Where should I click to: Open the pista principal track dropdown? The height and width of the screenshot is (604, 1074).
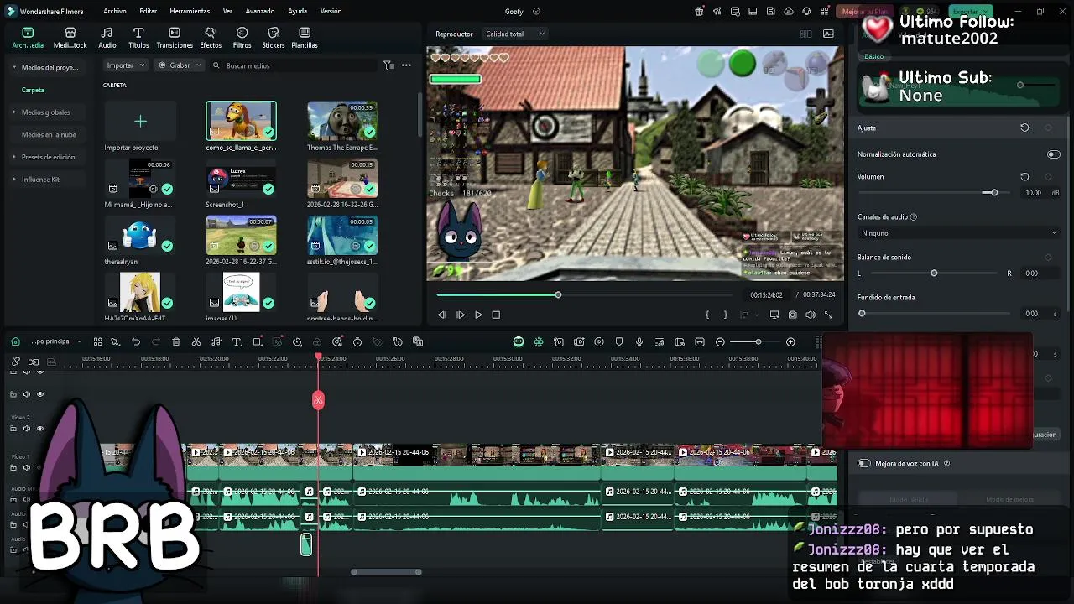(56, 341)
